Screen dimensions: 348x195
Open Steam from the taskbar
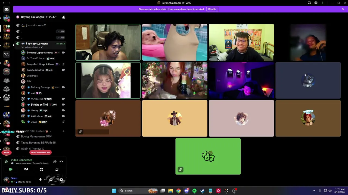(x=202, y=191)
